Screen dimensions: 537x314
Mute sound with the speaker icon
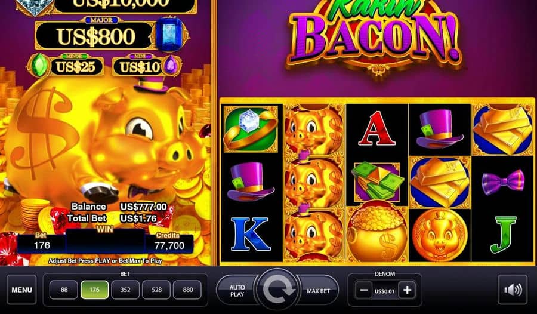coord(513,290)
